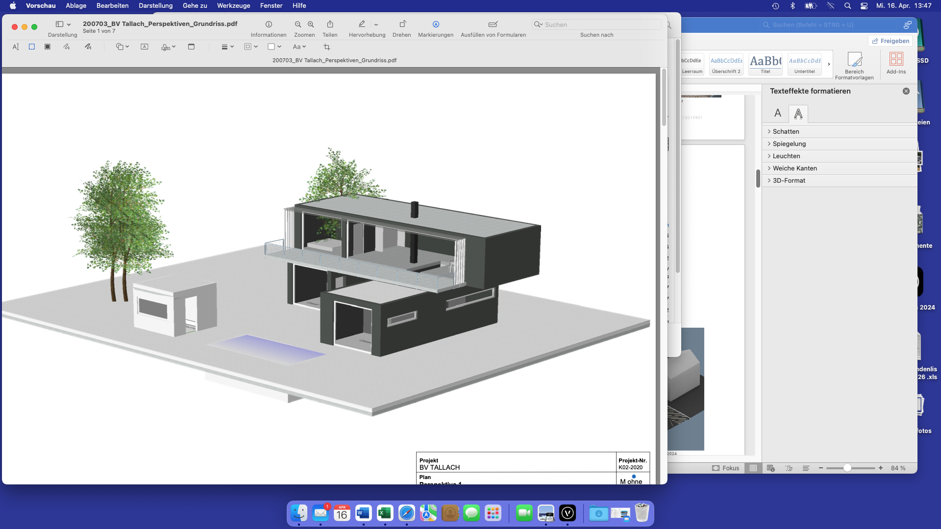This screenshot has height=529, width=941.
Task: Open the fill color dropdown
Action: pyautogui.click(x=274, y=47)
